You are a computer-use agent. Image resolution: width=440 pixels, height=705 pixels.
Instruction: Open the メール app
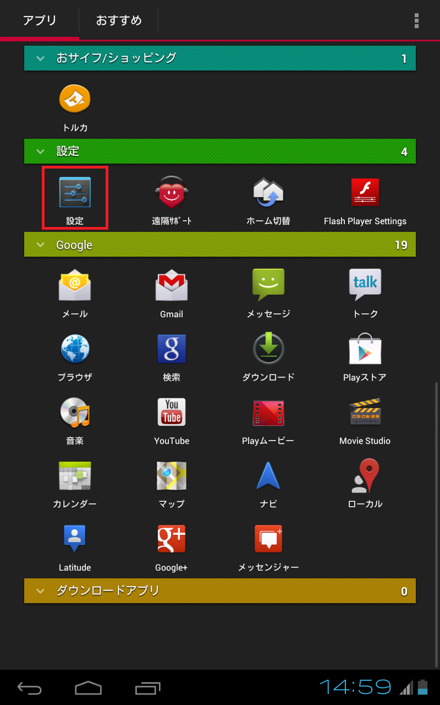[75, 292]
